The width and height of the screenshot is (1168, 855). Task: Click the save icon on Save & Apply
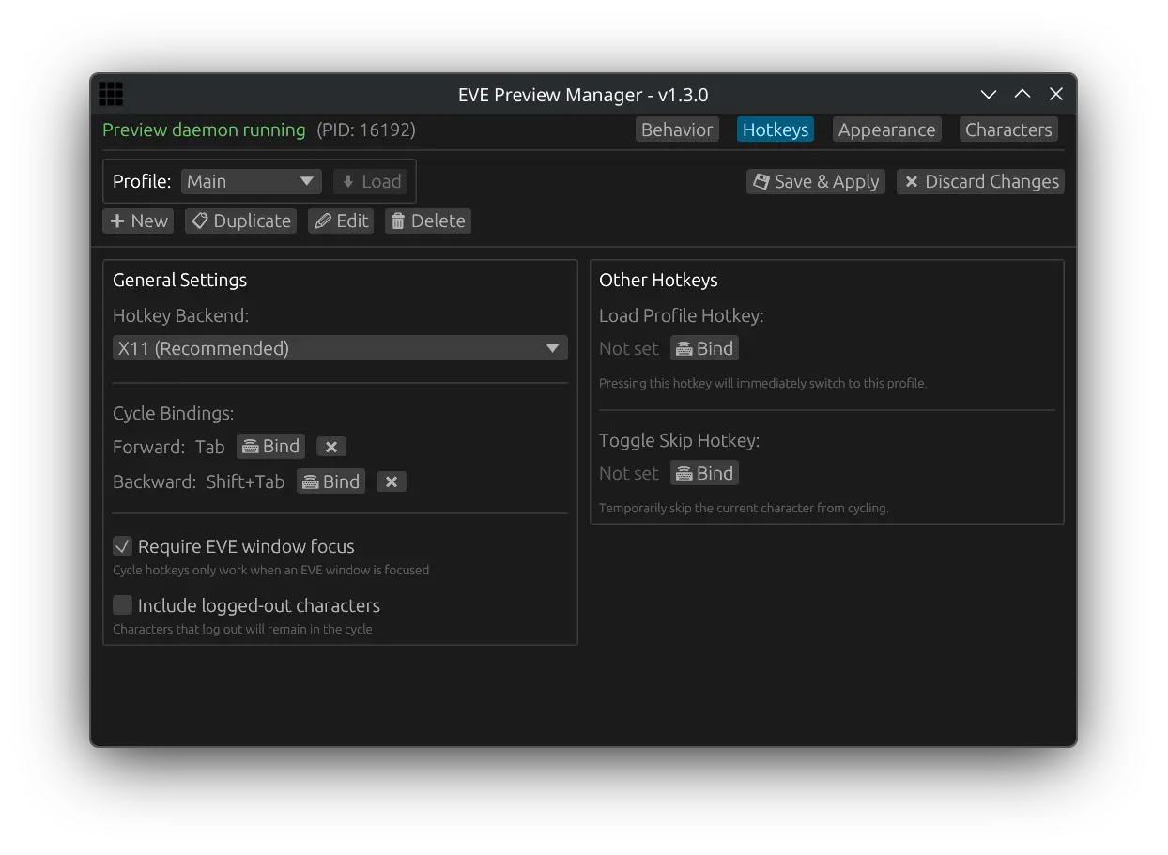[761, 181]
